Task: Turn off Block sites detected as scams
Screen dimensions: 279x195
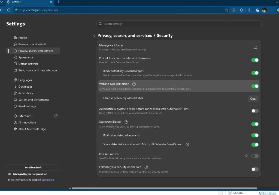Action: [x=255, y=135]
